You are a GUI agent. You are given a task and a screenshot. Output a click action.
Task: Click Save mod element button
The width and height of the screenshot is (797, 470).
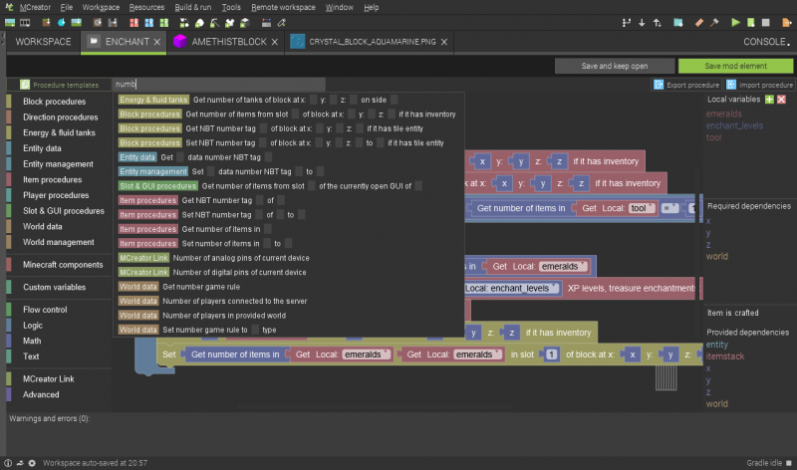point(735,66)
